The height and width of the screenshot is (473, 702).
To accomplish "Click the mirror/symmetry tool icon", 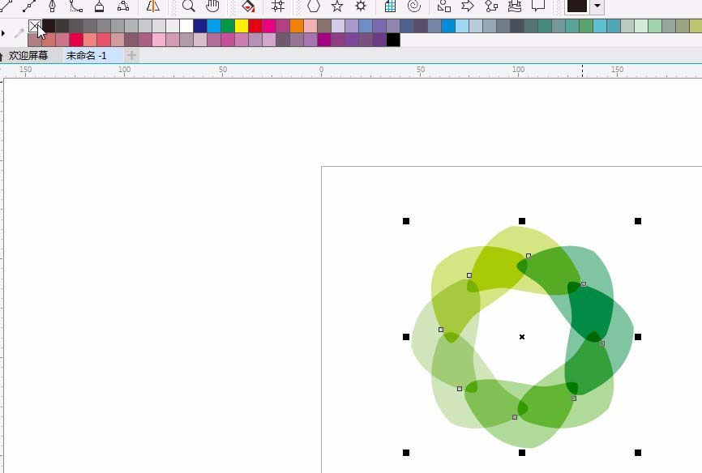I will (152, 6).
